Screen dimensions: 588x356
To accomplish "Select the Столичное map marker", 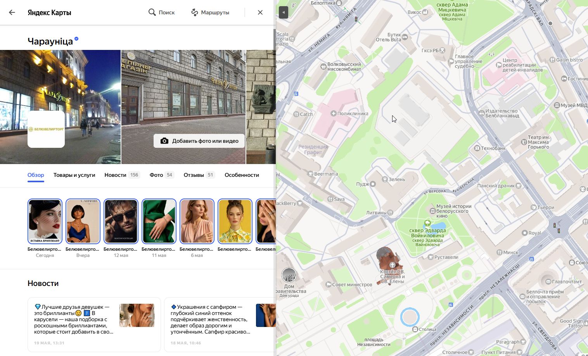I will click(x=471, y=352).
